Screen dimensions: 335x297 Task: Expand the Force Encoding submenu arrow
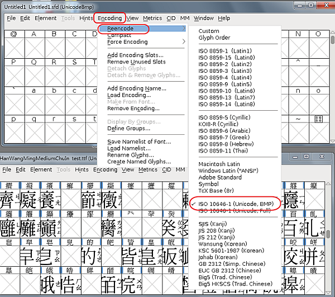[184, 41]
